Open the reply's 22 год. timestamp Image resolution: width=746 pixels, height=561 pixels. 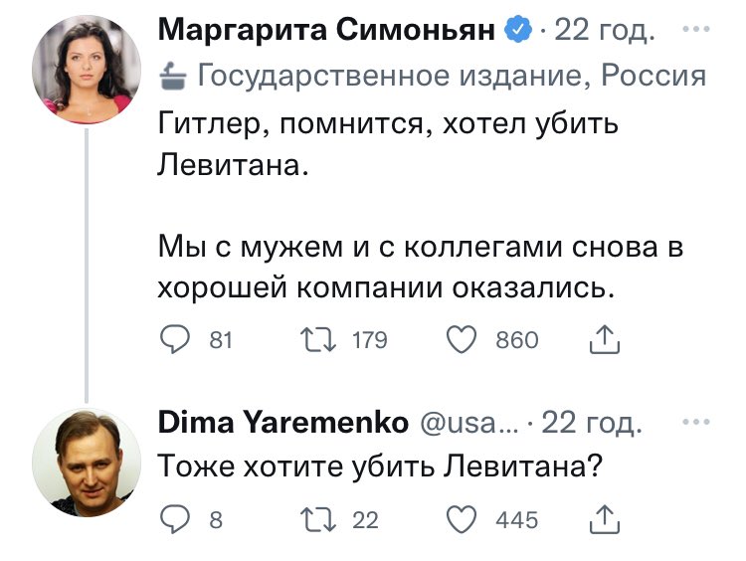click(x=592, y=423)
